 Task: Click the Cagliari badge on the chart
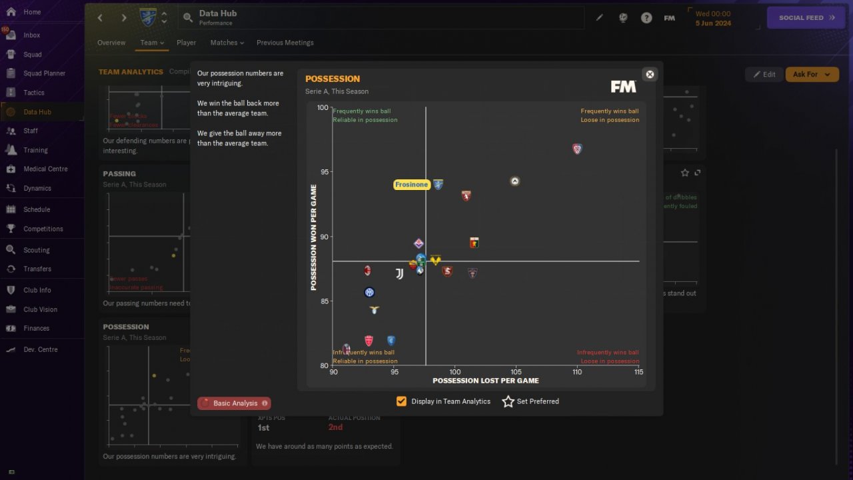pyautogui.click(x=577, y=149)
